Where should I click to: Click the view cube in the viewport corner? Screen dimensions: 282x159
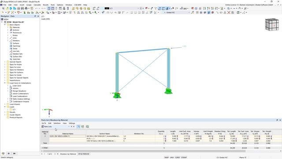(272, 25)
